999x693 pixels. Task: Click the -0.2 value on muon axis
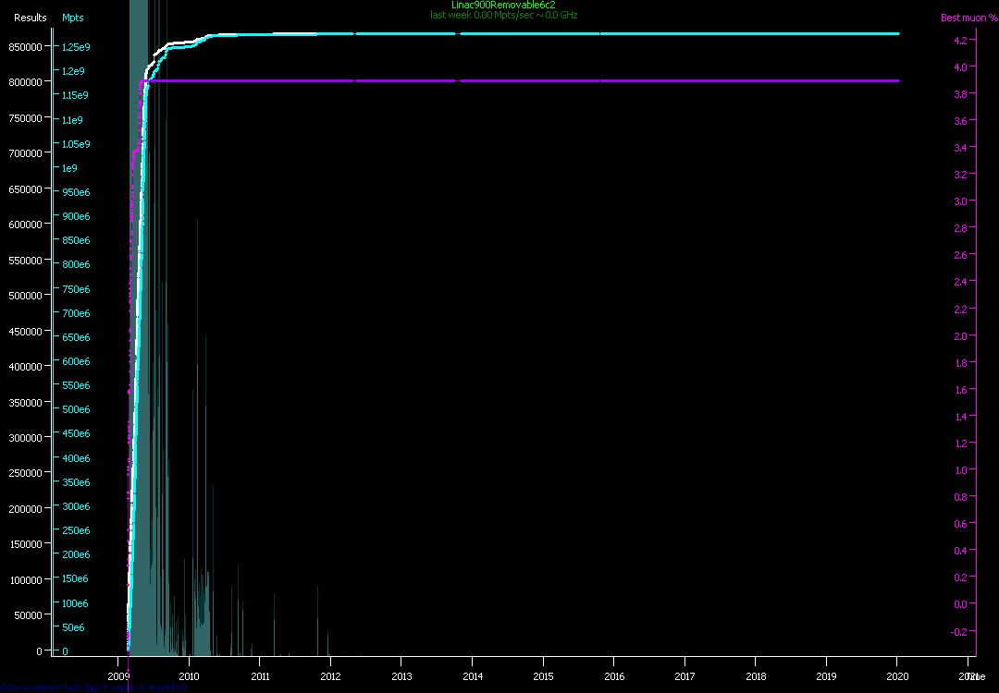957,632
